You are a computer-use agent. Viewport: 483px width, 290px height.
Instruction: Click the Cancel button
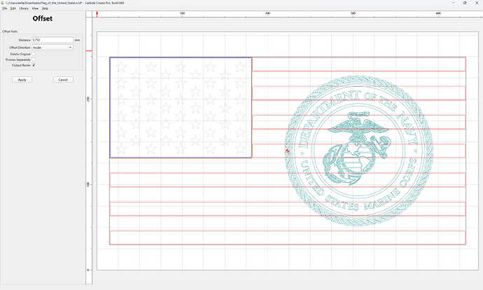coord(63,80)
